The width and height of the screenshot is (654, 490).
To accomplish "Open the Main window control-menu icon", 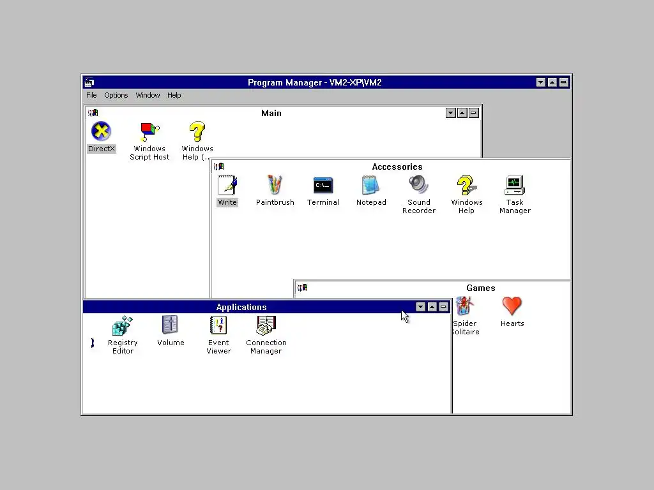I will point(93,113).
